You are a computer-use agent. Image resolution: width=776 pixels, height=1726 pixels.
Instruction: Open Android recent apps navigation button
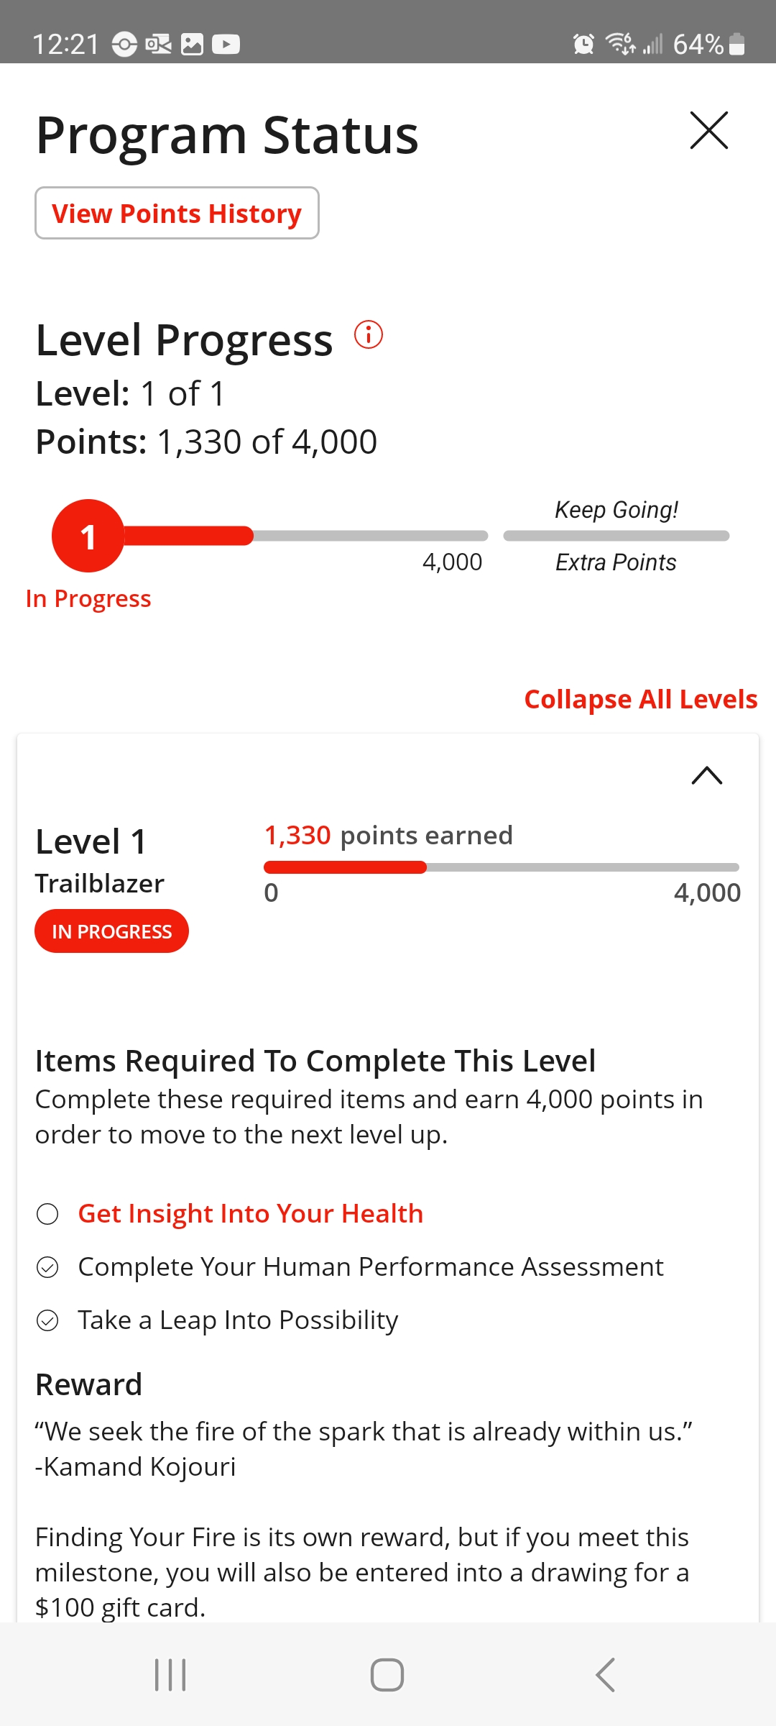click(x=170, y=1675)
